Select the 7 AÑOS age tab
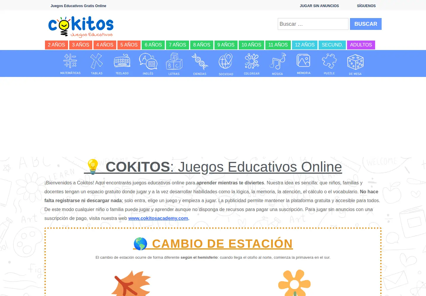Viewport: 426px width, 296px height. [x=177, y=45]
